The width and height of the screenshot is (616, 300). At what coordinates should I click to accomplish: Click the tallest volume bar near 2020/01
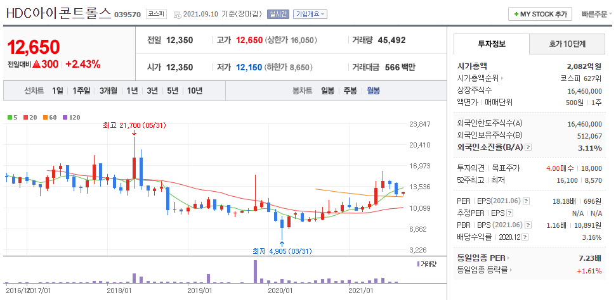point(256,272)
